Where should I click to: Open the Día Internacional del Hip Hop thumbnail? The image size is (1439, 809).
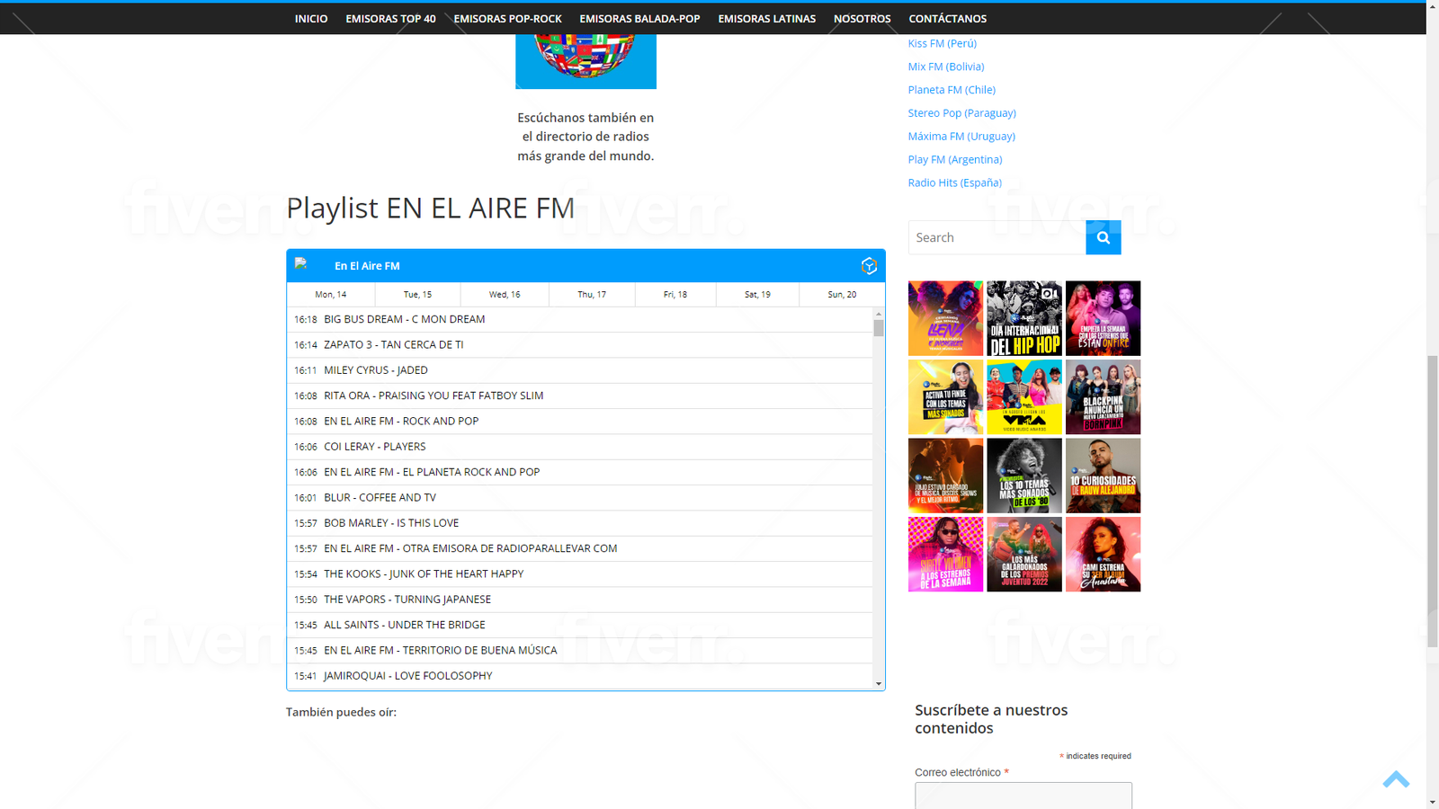(x=1023, y=318)
